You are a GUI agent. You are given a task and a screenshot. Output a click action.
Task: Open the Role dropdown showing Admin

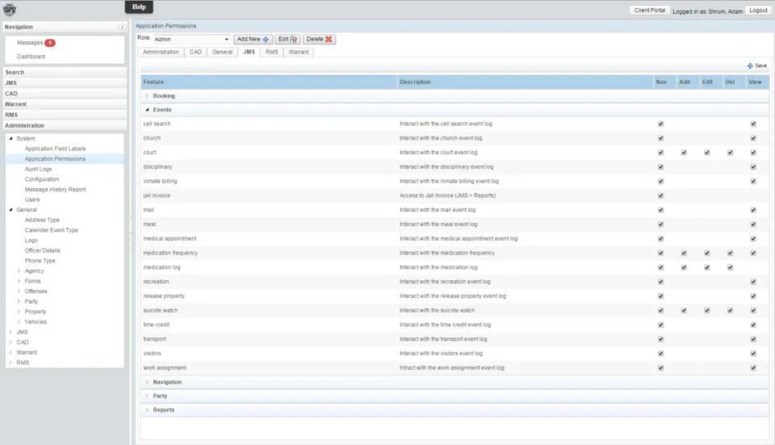coord(191,39)
